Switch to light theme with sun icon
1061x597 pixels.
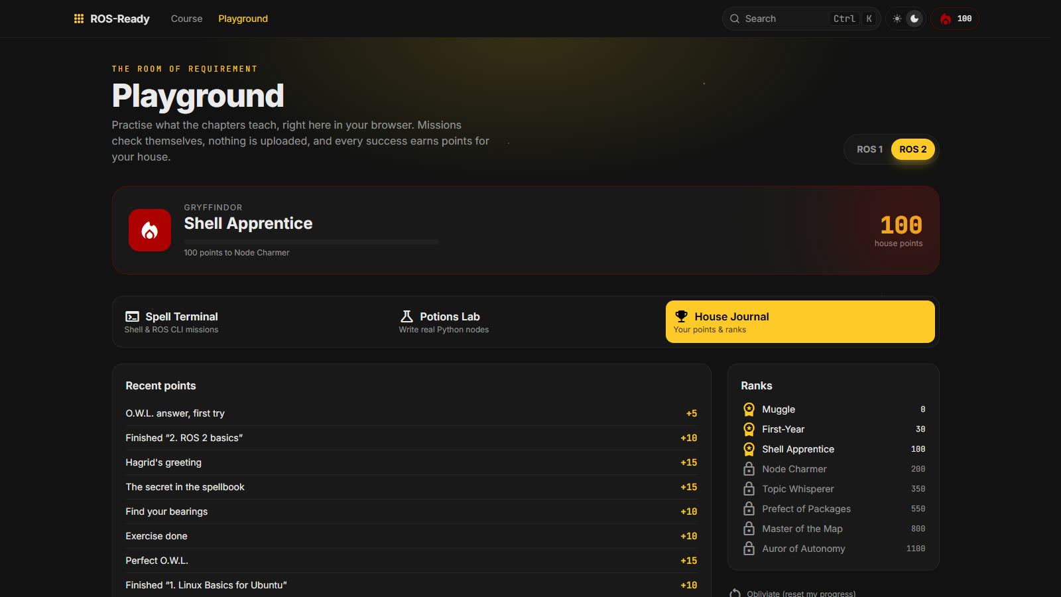coord(897,19)
